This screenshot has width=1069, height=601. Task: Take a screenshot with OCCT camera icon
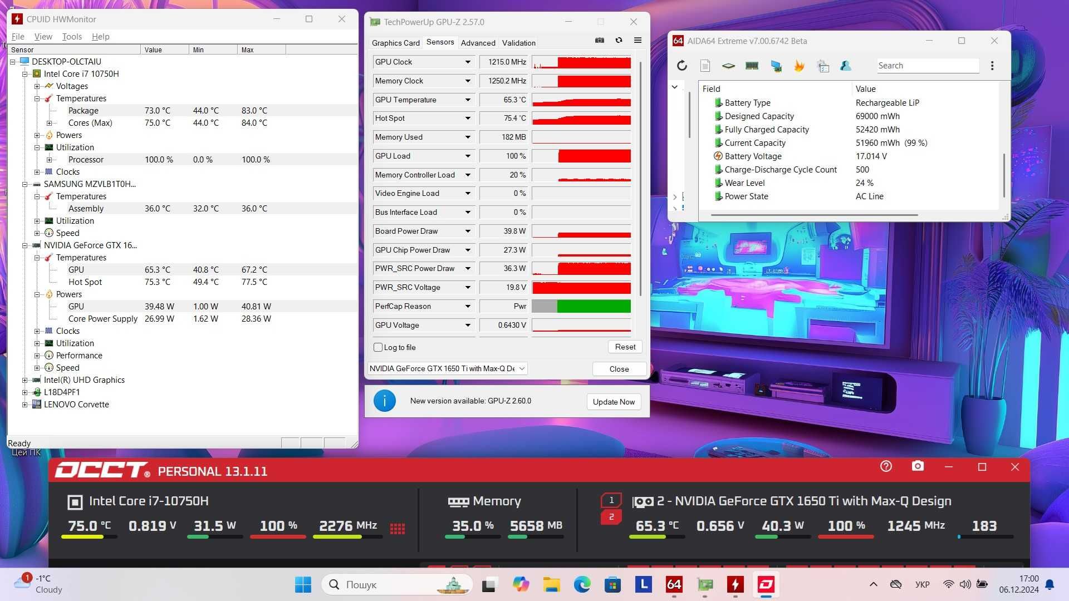pos(918,466)
